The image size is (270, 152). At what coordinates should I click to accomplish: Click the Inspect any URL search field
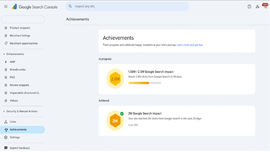pyautogui.click(x=127, y=7)
